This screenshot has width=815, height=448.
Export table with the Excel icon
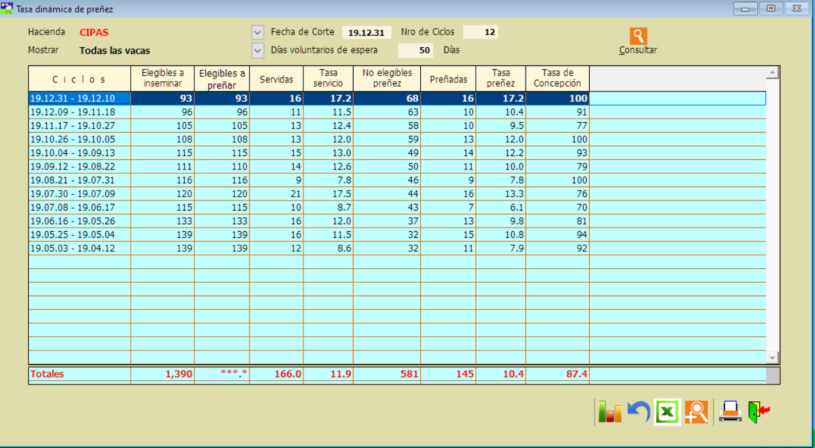667,412
